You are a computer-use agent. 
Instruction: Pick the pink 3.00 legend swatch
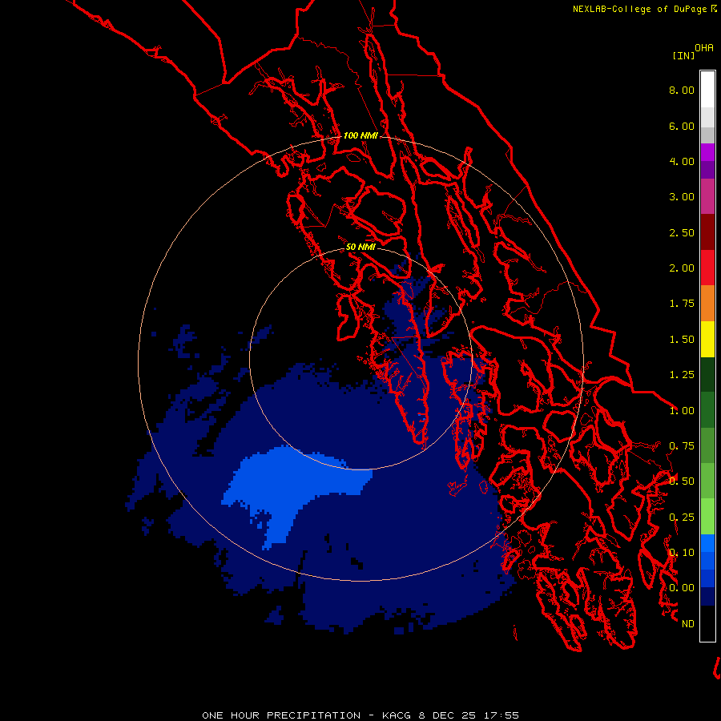tap(707, 196)
